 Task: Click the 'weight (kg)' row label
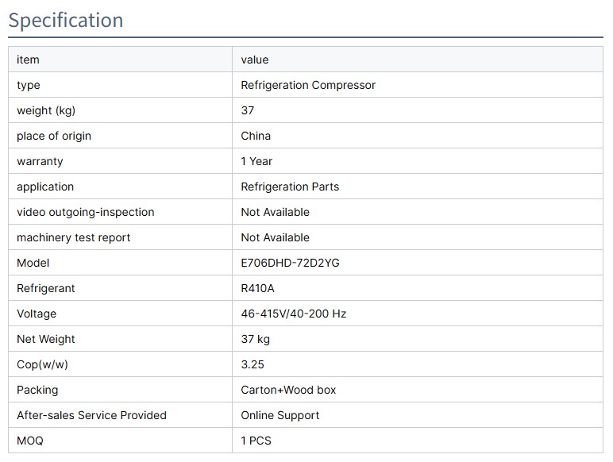pyautogui.click(x=46, y=110)
